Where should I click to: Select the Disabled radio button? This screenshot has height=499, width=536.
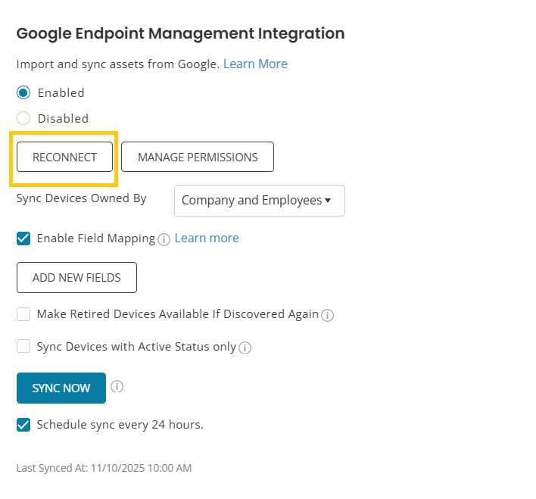pyautogui.click(x=23, y=119)
